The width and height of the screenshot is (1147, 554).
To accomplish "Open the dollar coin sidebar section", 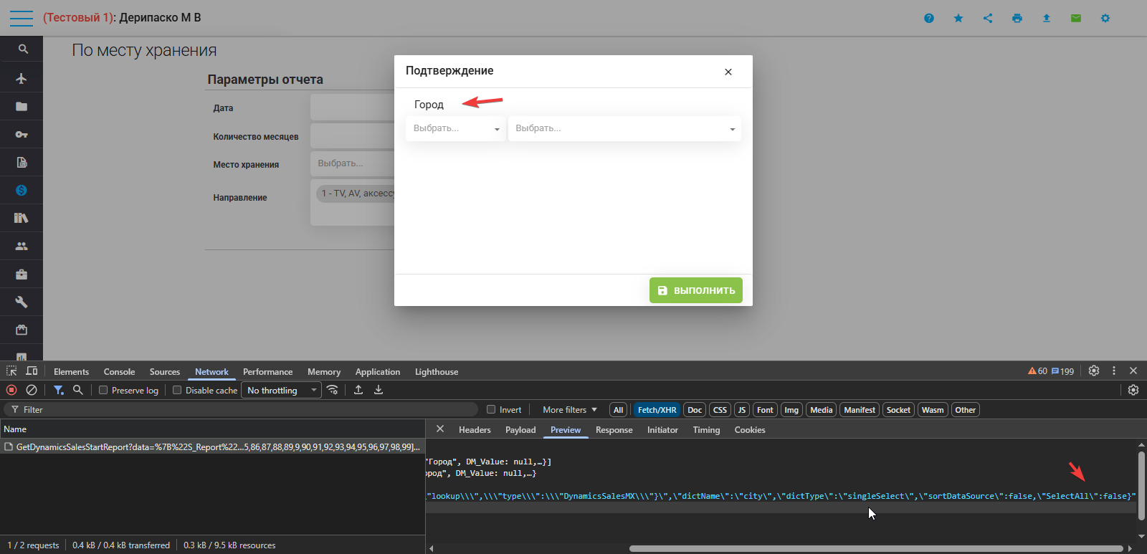I will point(22,190).
